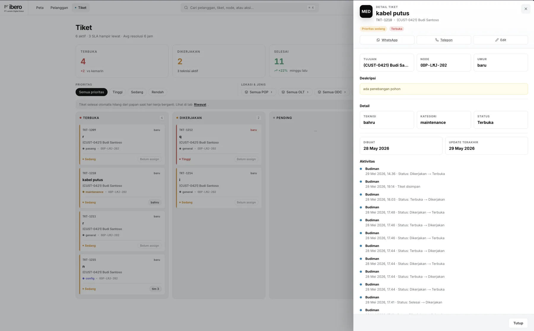Click the Selesai summary card
534x331 pixels.
coord(311,61)
